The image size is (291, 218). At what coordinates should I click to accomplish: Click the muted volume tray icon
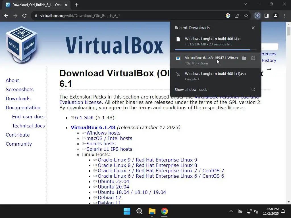tap(256, 211)
